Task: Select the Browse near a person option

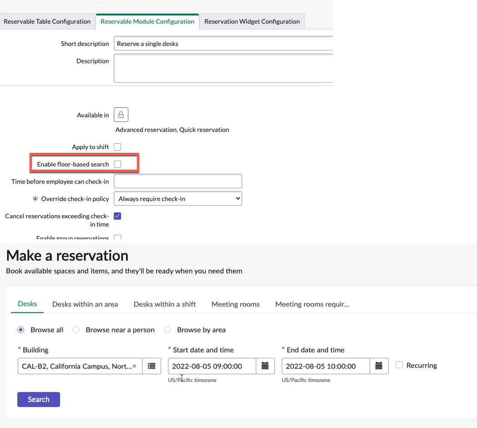Action: [76, 330]
